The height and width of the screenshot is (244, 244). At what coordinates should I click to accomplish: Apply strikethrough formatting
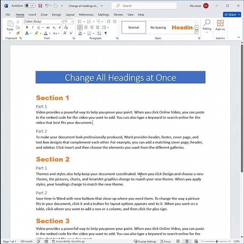pos(48,27)
